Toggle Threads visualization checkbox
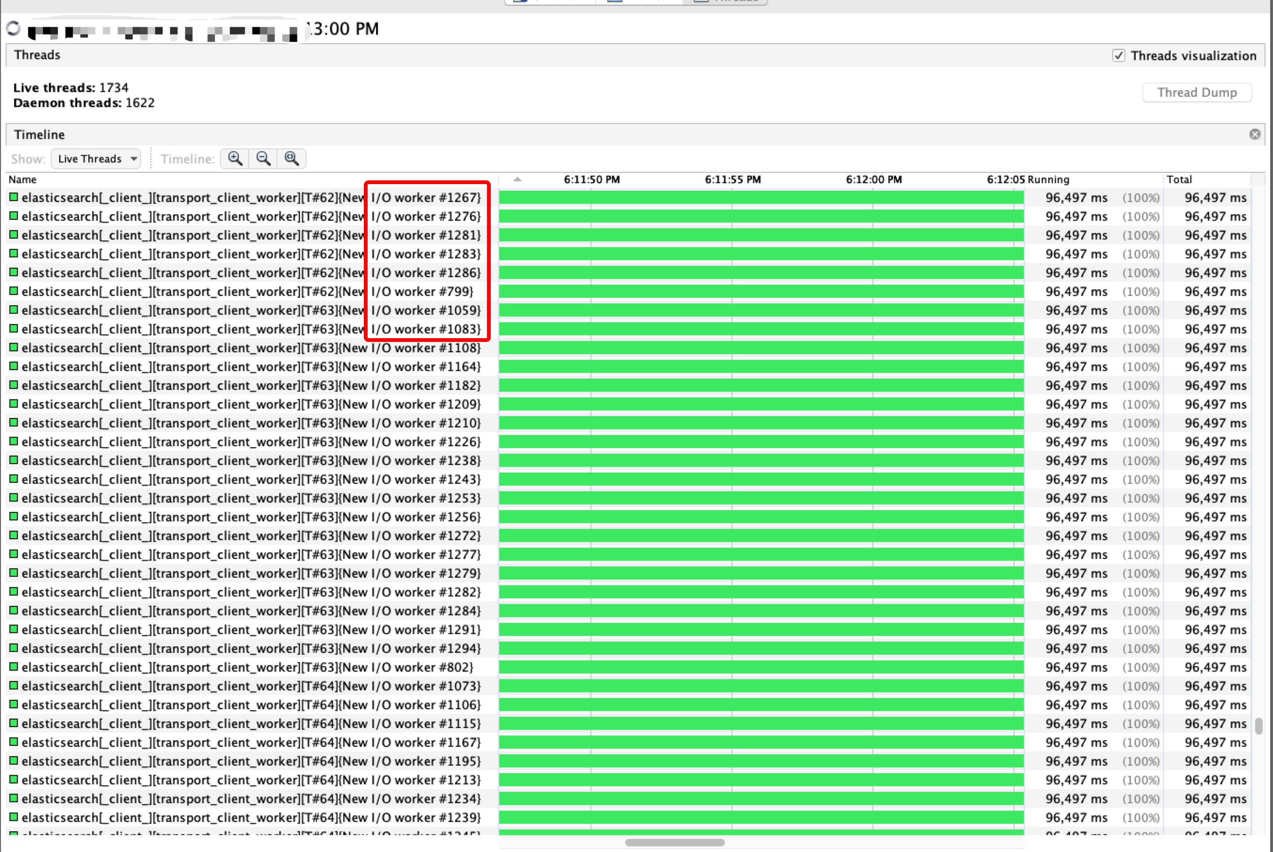1273x852 pixels. tap(1118, 56)
